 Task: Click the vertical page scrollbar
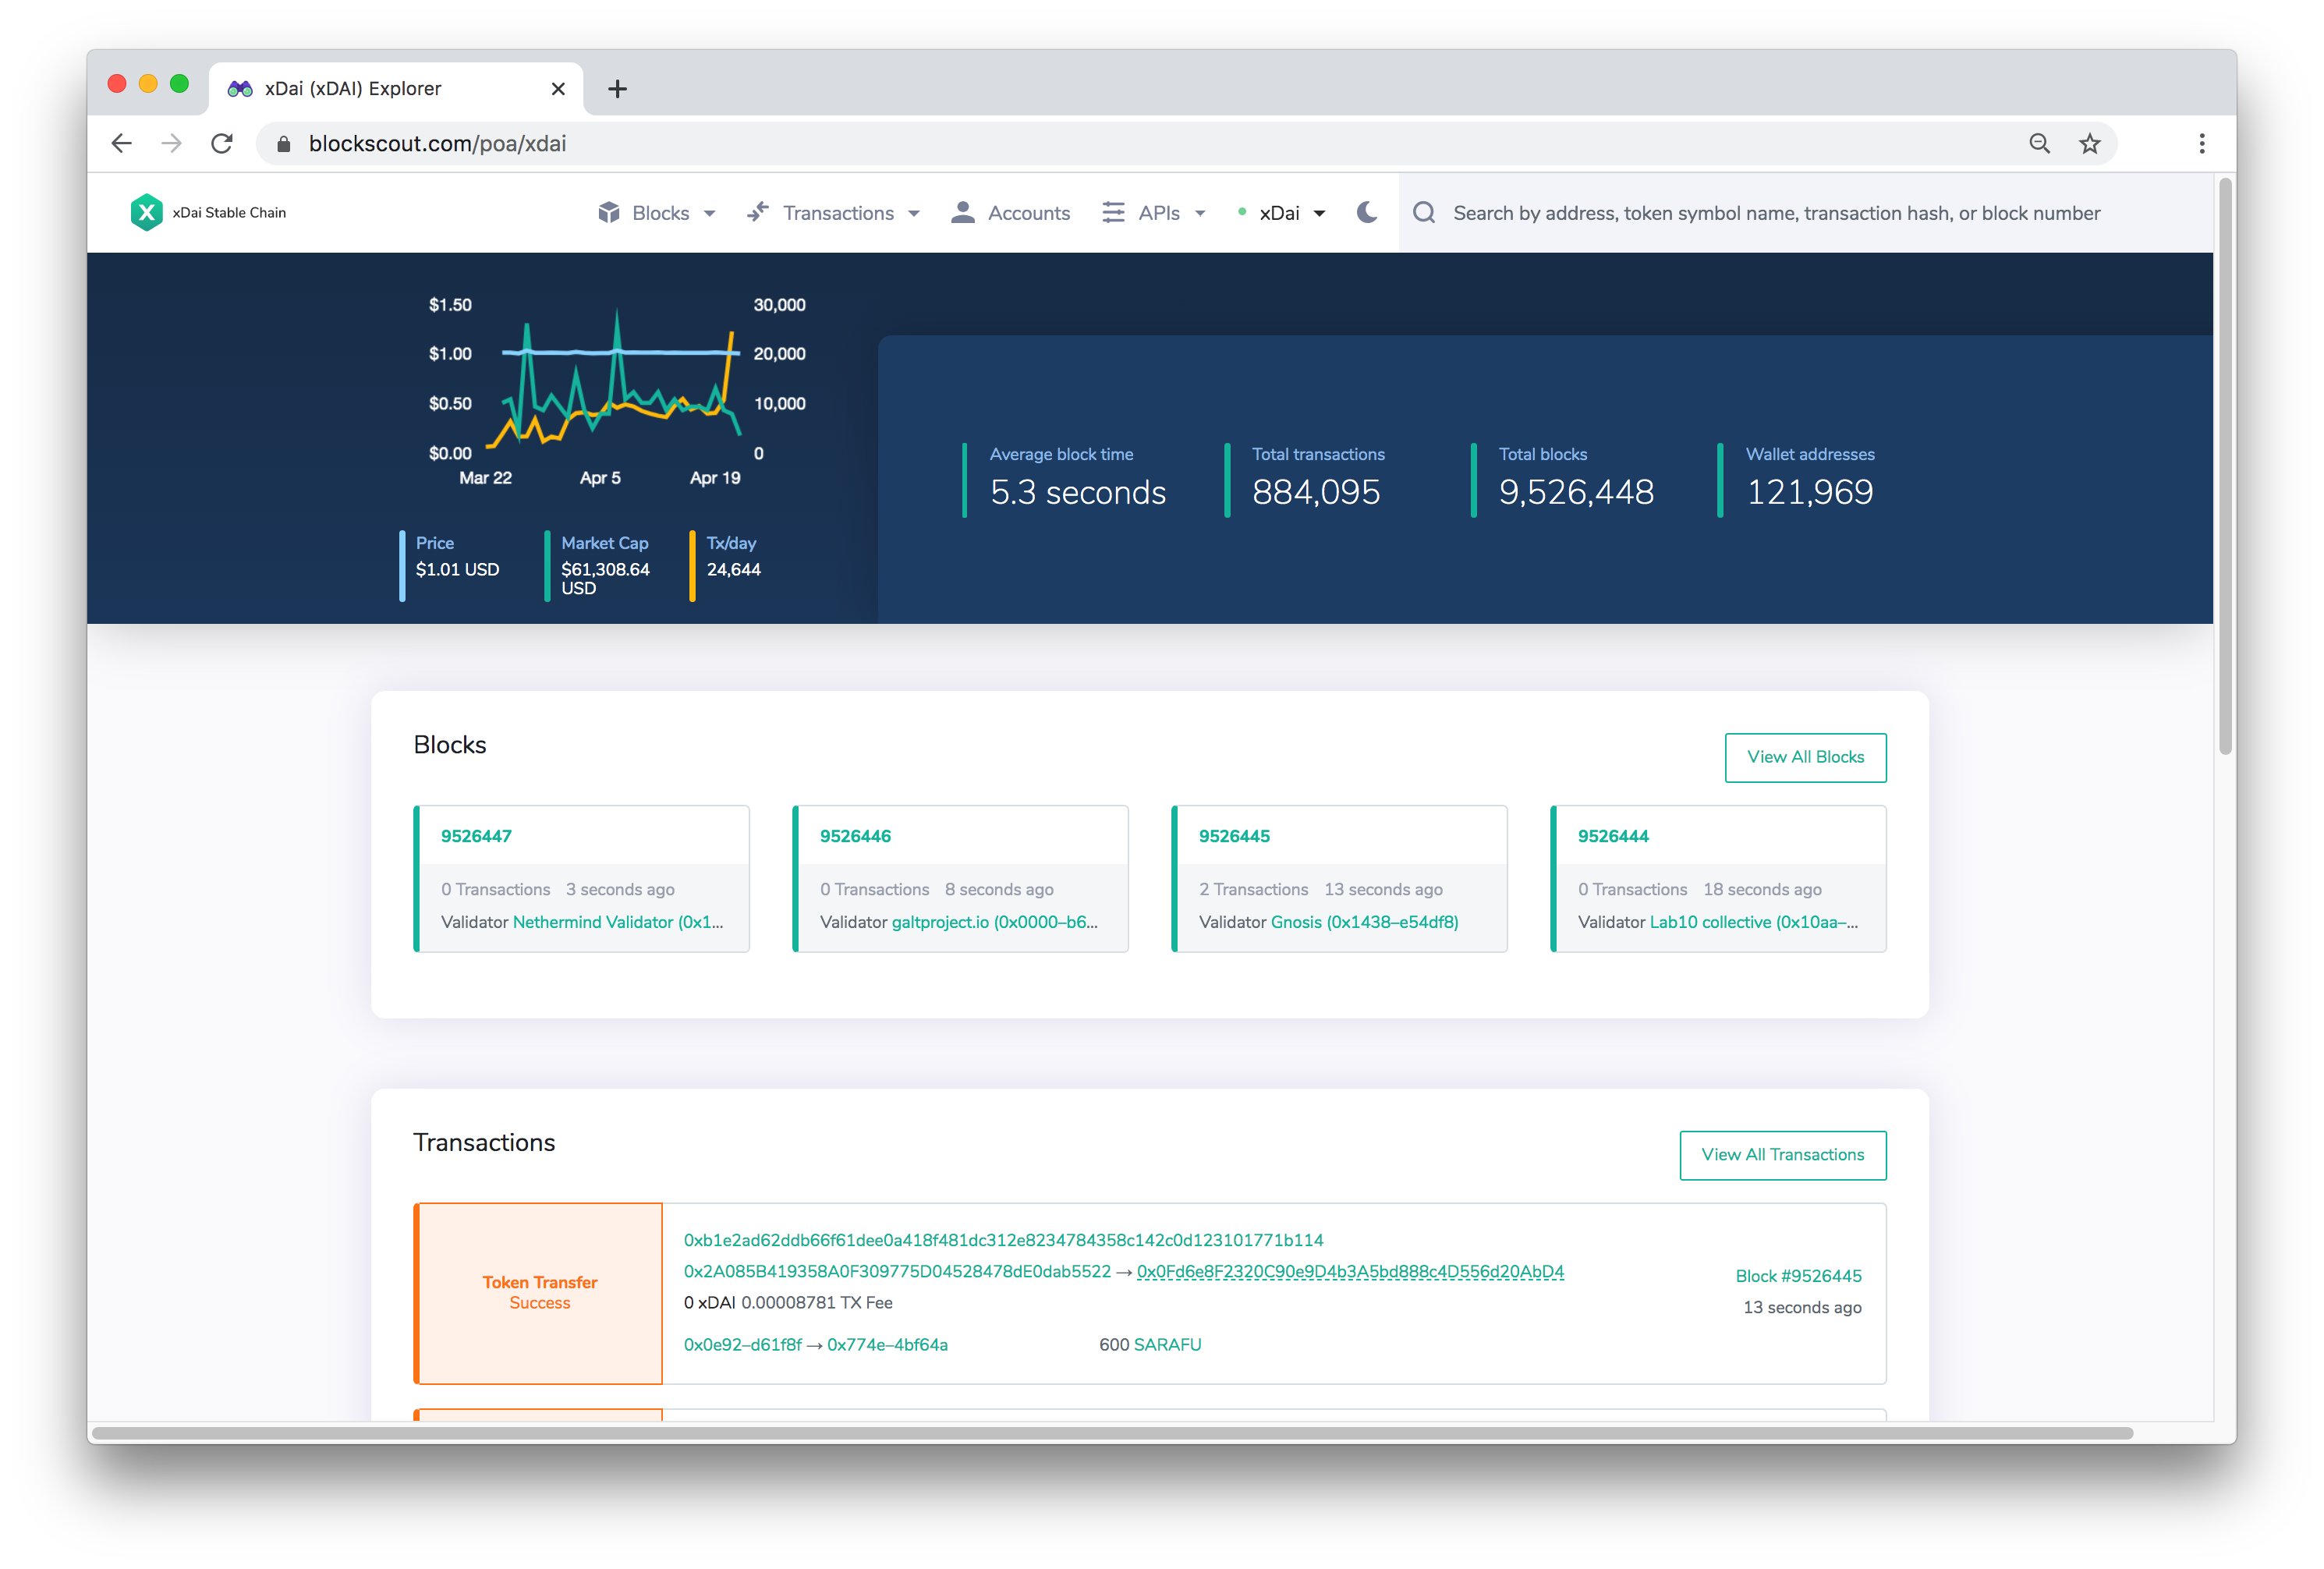pos(2224,467)
